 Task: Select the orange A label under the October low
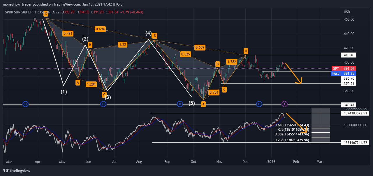point(203,104)
